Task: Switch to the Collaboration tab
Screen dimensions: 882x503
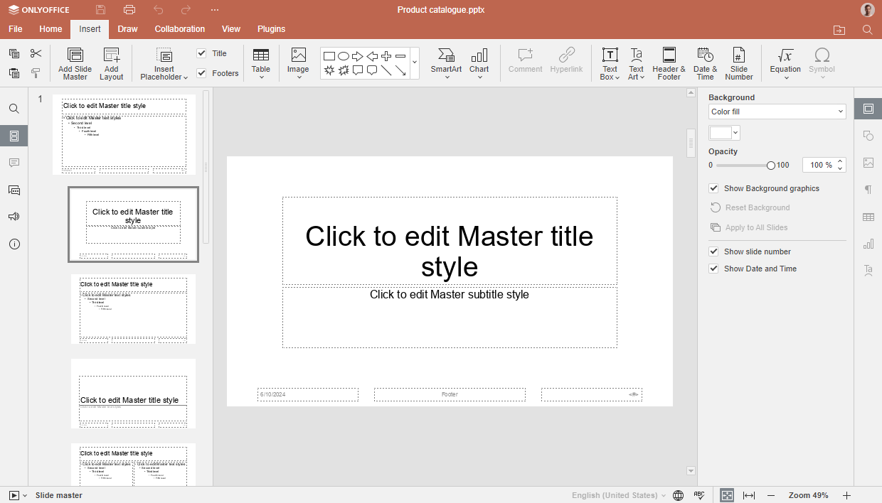Action: point(180,29)
